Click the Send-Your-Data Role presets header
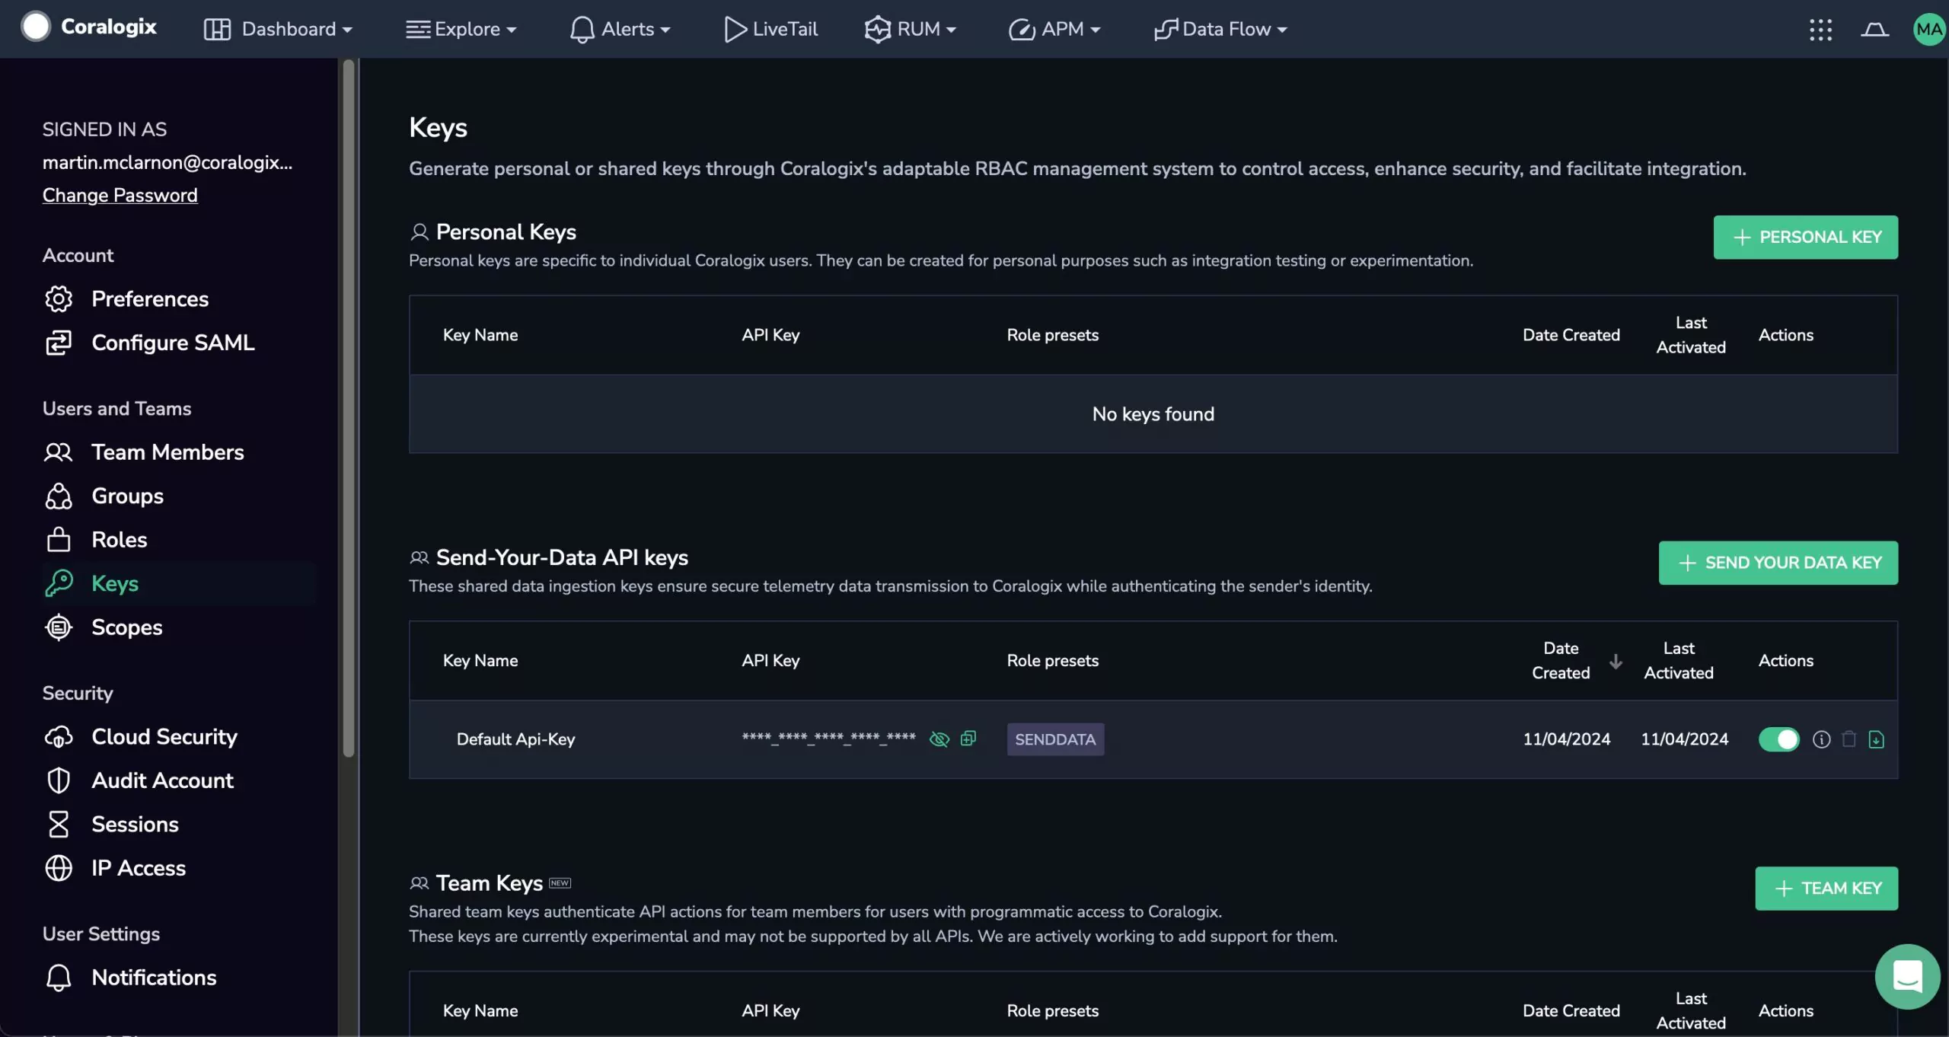The width and height of the screenshot is (1949, 1037). (x=1052, y=662)
